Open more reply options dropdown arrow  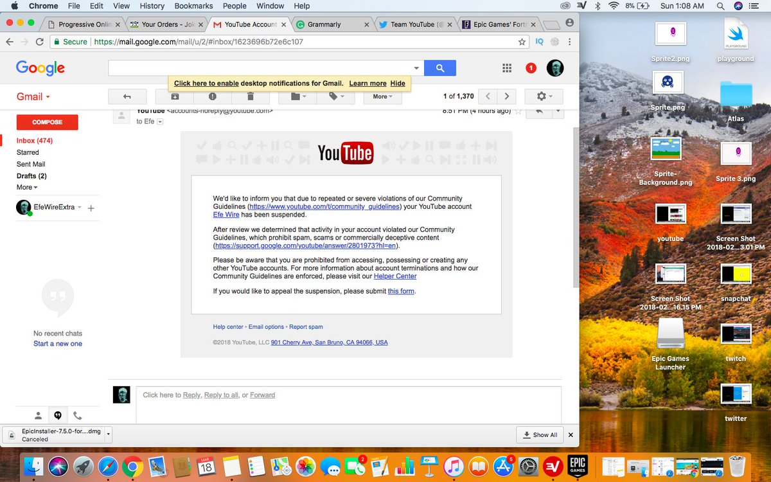558,111
